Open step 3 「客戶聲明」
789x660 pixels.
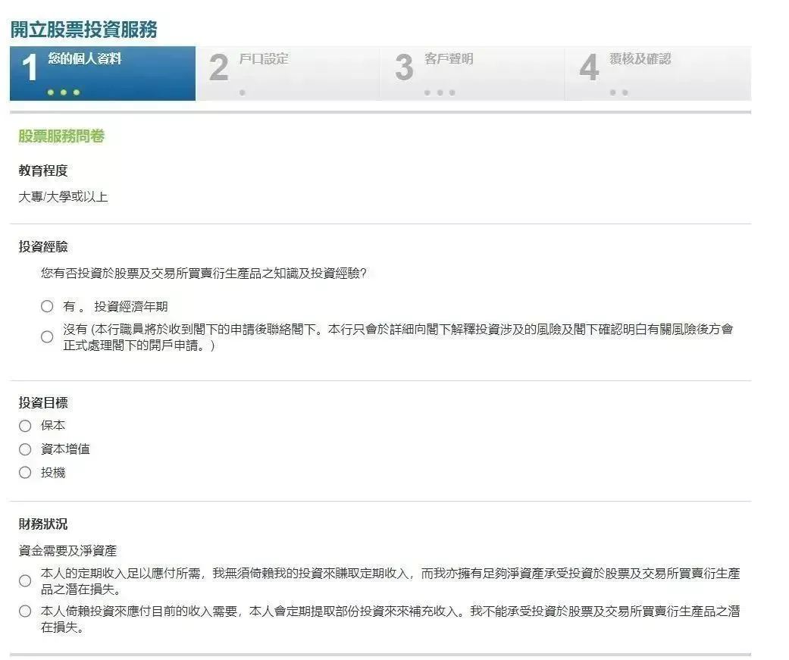tap(471, 72)
